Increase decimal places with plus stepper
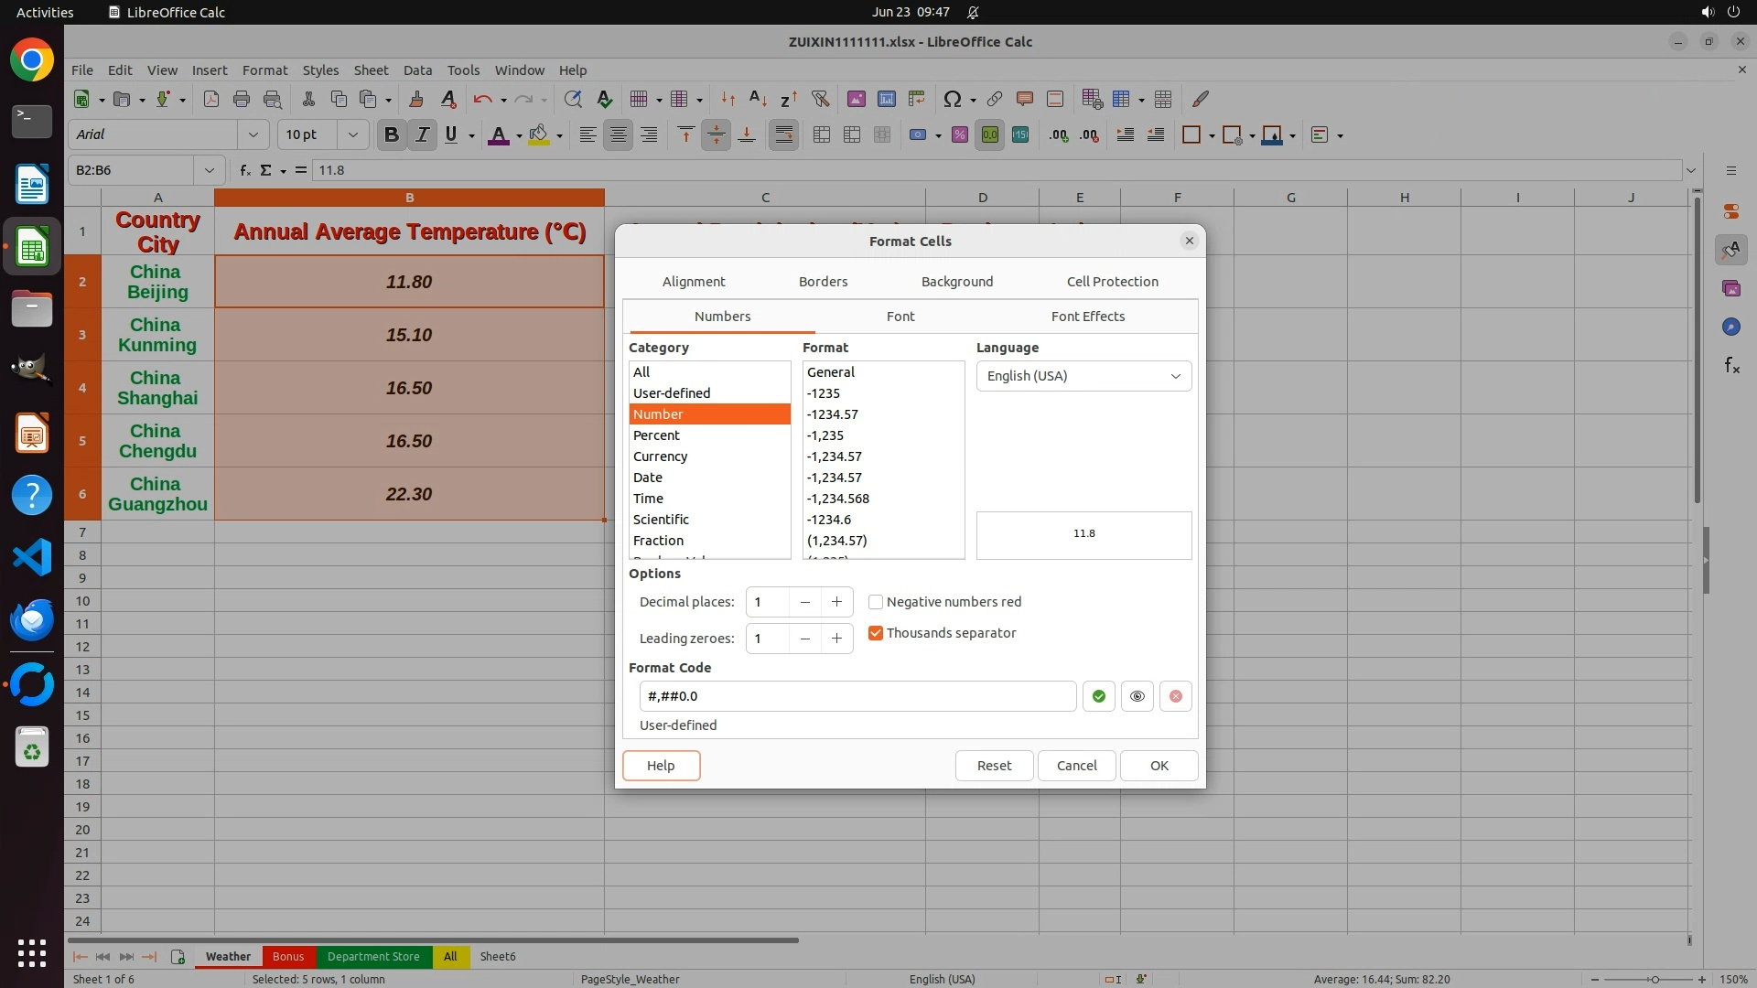This screenshot has height=988, width=1757. 836,602
